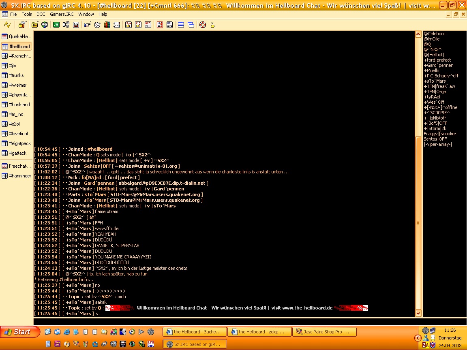Open the green /a alias editor icon
The image size is (467, 350).
pos(56,25)
